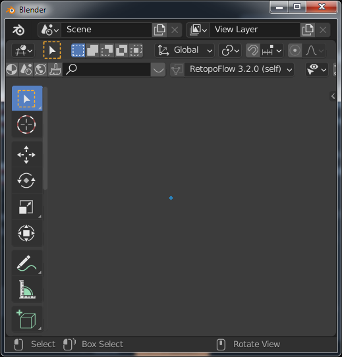Select the Select Box tool in toolbar

(x=27, y=98)
